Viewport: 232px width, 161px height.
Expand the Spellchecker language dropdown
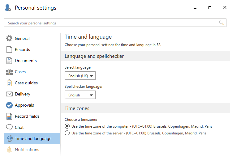(x=80, y=95)
